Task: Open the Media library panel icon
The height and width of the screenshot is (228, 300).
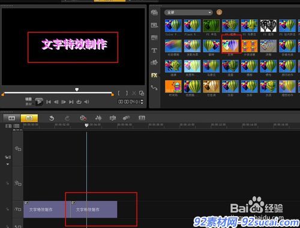Action: [154, 13]
